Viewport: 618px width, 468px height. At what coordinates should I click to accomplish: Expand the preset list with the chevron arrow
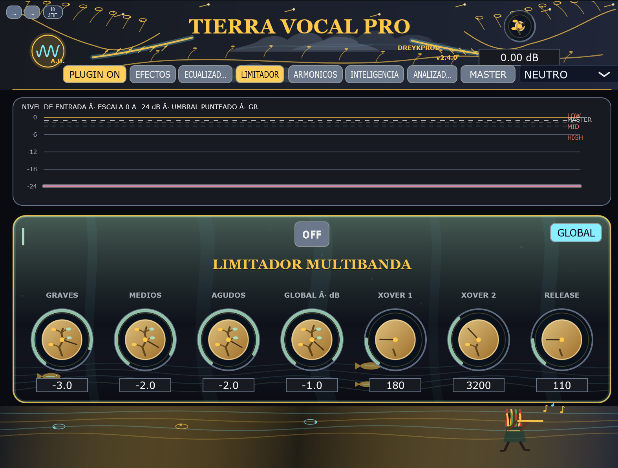604,75
